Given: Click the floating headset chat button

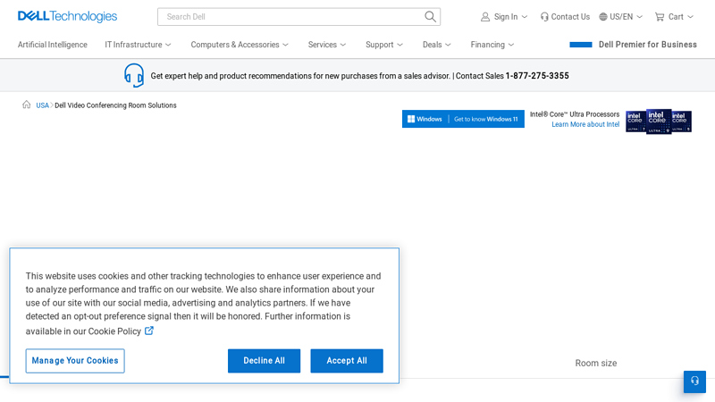Looking at the screenshot, I should pyautogui.click(x=694, y=381).
